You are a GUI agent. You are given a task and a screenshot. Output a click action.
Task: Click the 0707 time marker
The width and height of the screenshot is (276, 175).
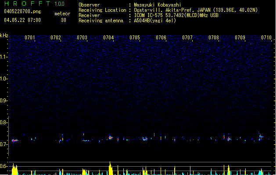(187, 38)
